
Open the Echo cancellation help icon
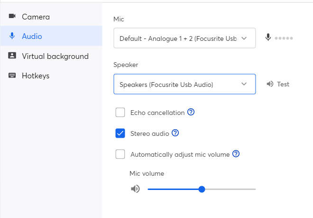point(191,113)
